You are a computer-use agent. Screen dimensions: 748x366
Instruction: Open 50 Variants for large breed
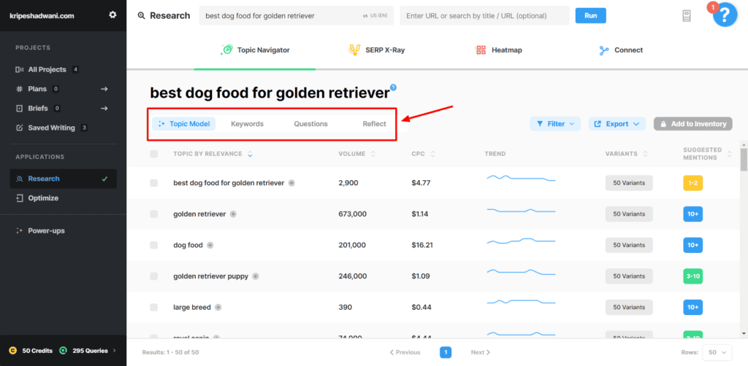click(x=629, y=307)
